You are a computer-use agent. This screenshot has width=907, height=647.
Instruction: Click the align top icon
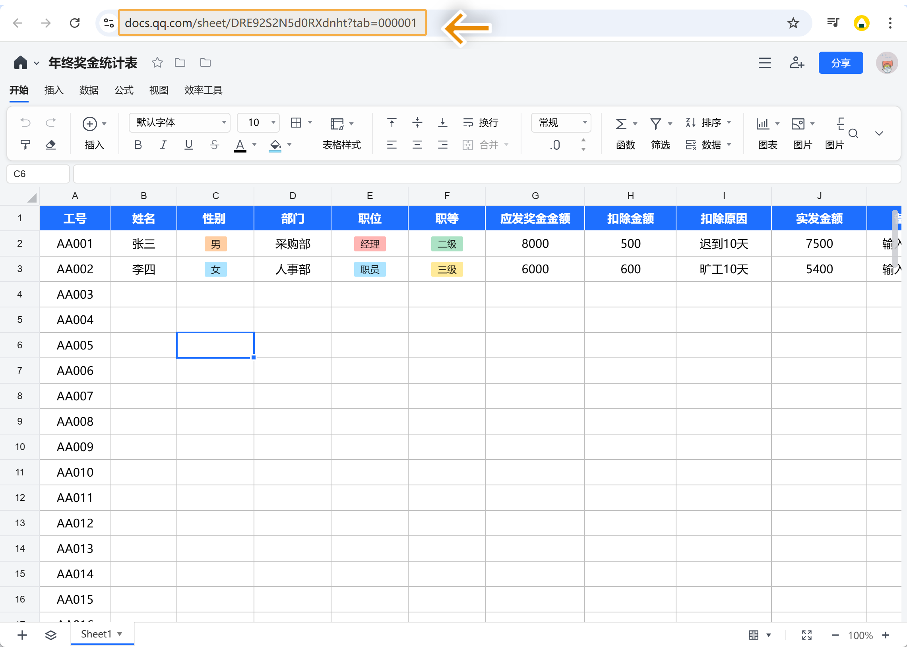391,122
